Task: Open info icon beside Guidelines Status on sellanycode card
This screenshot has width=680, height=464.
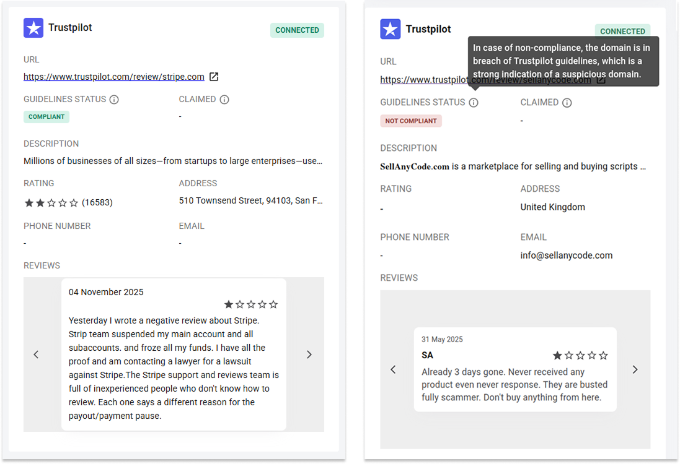Action: (474, 103)
